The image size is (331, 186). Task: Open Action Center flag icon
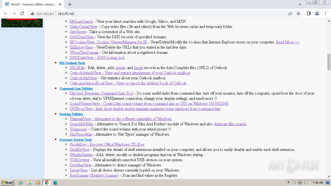click(306, 183)
